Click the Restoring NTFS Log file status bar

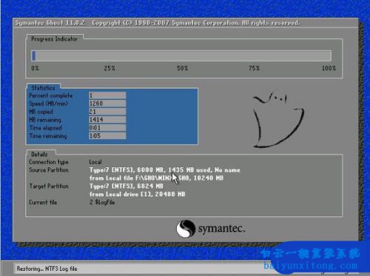47,269
